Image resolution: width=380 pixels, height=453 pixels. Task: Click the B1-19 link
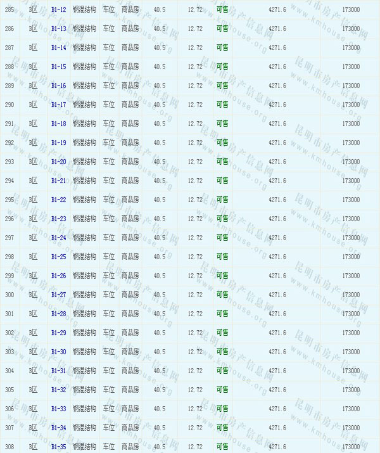coord(58,143)
